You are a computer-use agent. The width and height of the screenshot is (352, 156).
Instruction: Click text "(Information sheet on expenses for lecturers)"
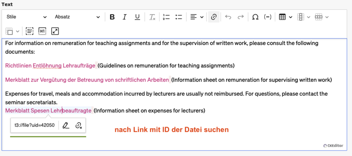coord(149,111)
